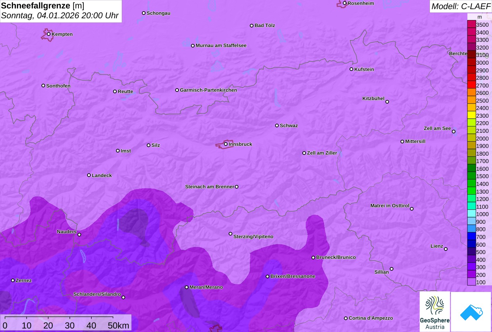The width and height of the screenshot is (492, 332).
Task: Click the Kitzbühel location dot
Action: pos(387,102)
